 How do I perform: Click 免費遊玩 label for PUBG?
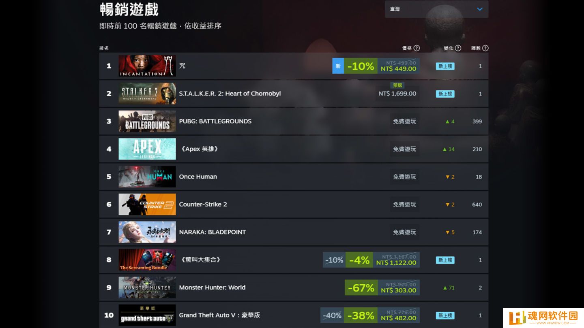pos(404,121)
